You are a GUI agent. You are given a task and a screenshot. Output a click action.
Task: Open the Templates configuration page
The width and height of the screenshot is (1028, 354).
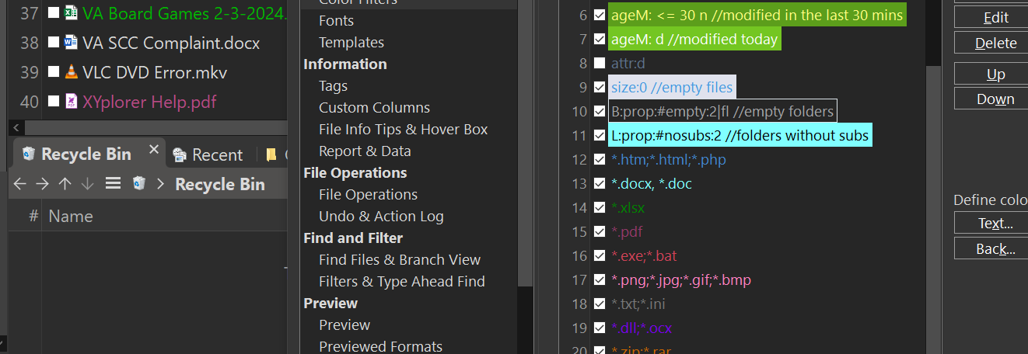[x=351, y=43]
